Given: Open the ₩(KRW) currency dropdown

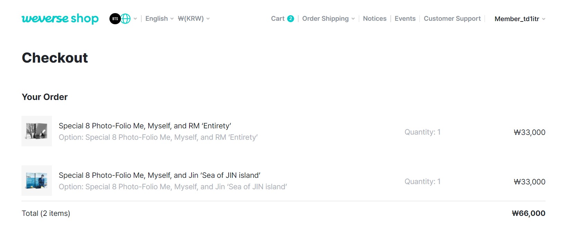Looking at the screenshot, I should (194, 19).
